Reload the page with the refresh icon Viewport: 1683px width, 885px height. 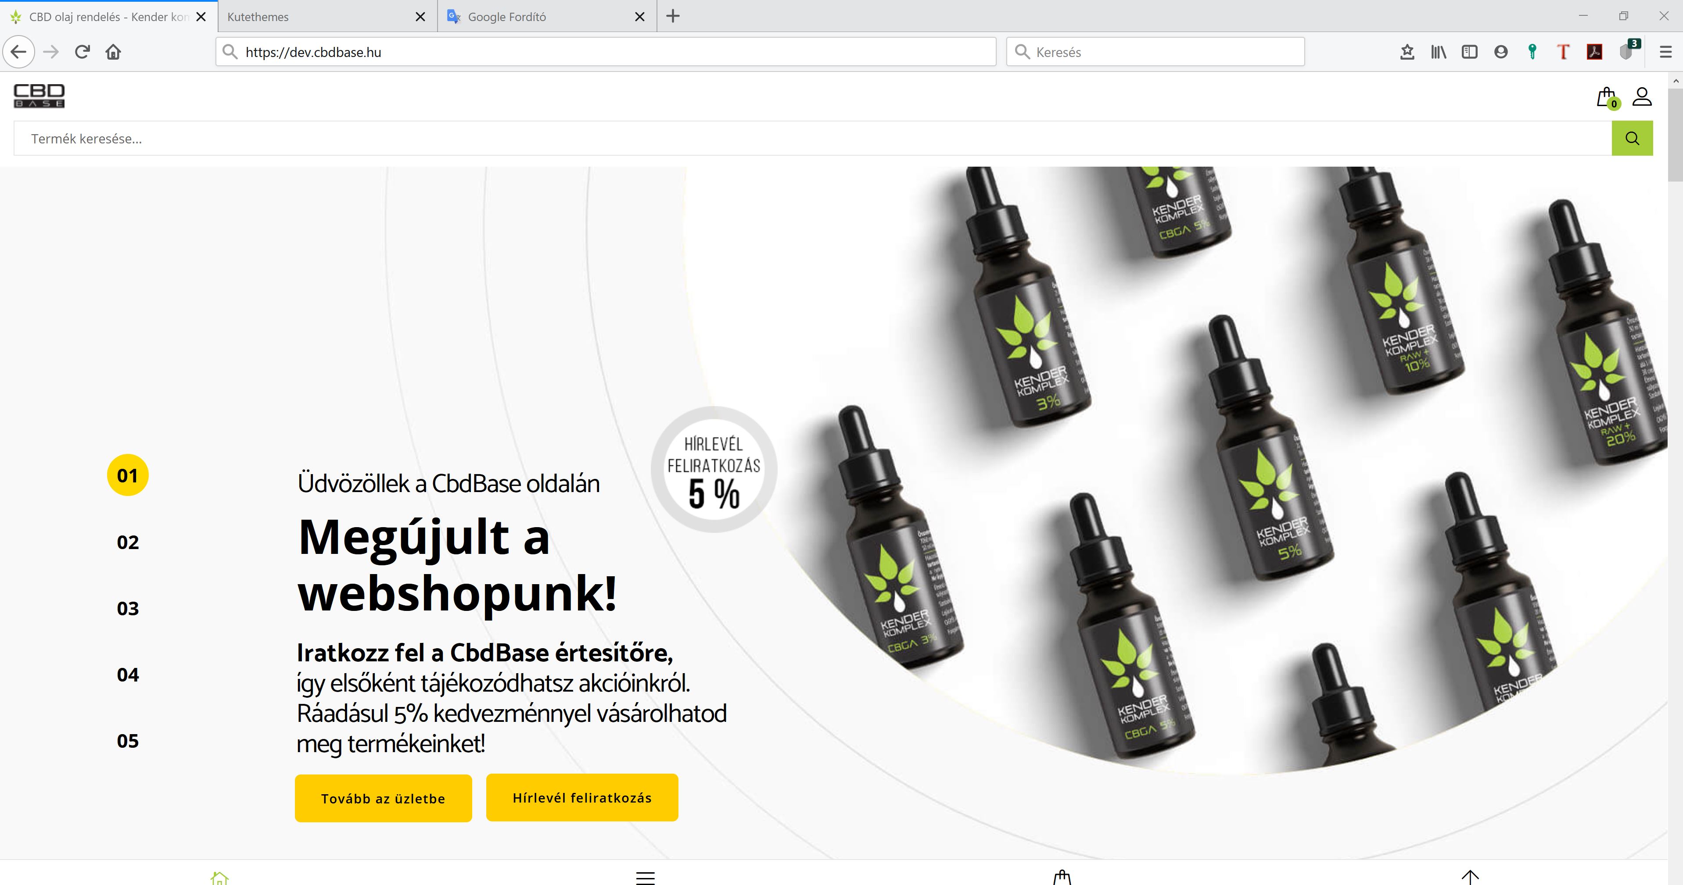pyautogui.click(x=83, y=52)
